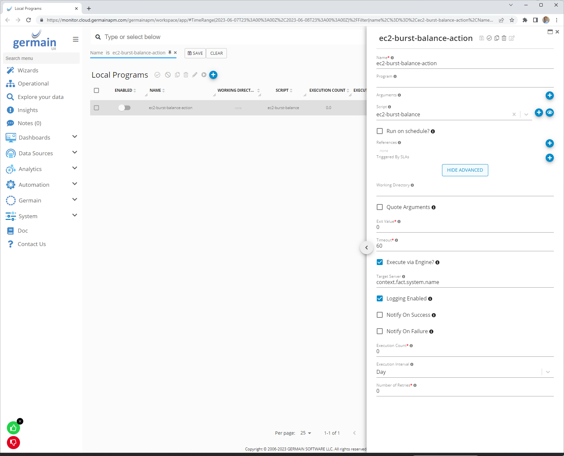Viewport: 564px width, 456px height.
Task: Click the trash icon in the details panel header
Action: (504, 38)
